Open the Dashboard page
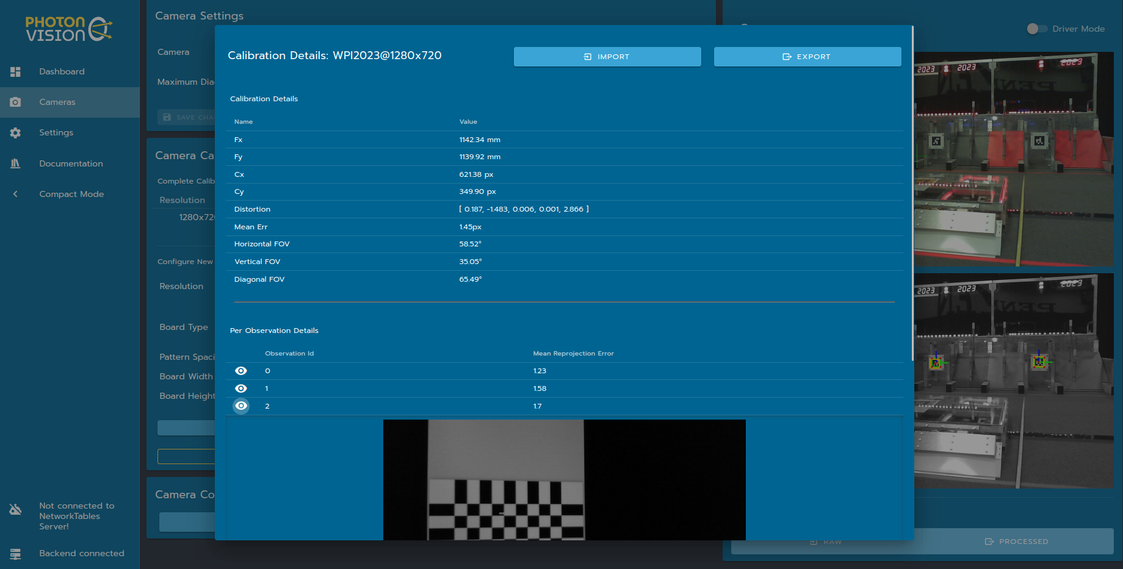The width and height of the screenshot is (1123, 569). point(62,72)
